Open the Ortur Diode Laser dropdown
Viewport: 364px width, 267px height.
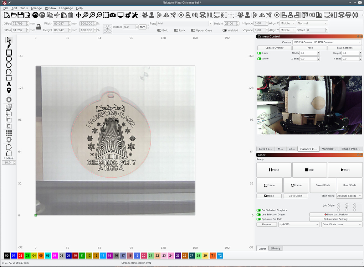[342, 224]
